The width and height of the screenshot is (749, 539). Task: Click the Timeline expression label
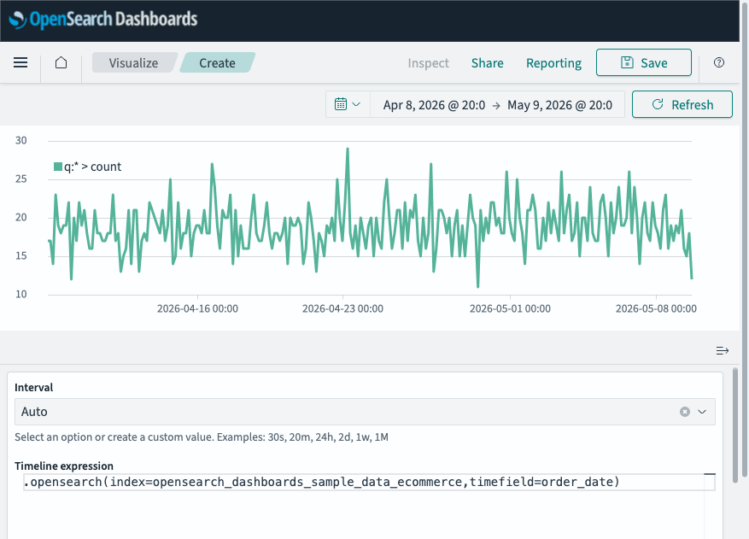pyautogui.click(x=64, y=466)
